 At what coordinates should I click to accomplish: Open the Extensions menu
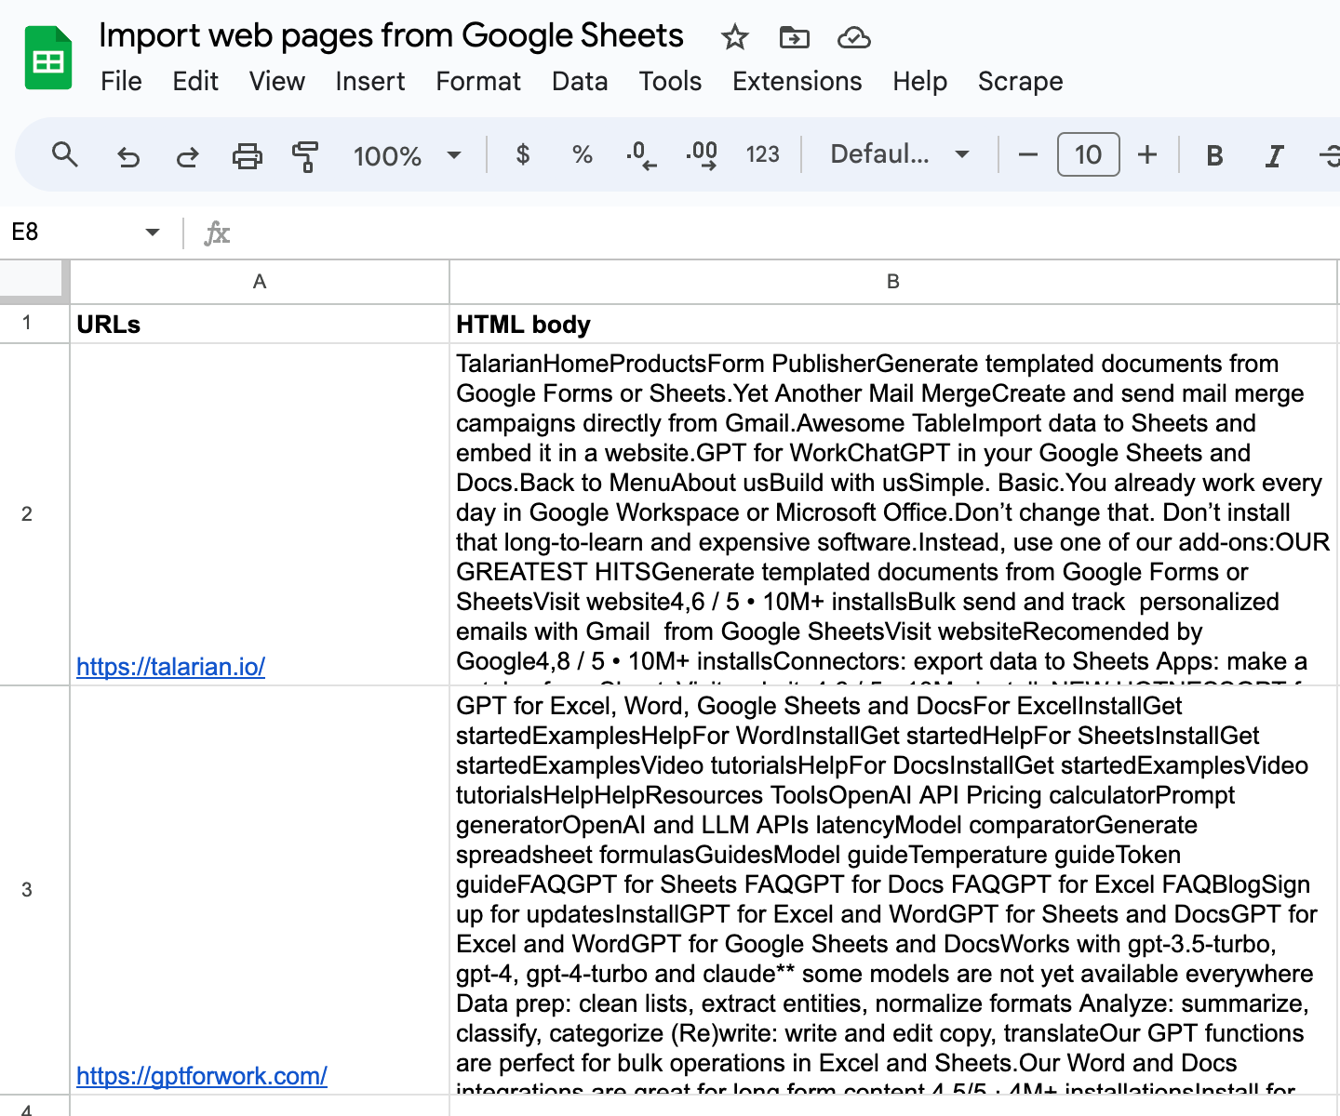(x=797, y=82)
